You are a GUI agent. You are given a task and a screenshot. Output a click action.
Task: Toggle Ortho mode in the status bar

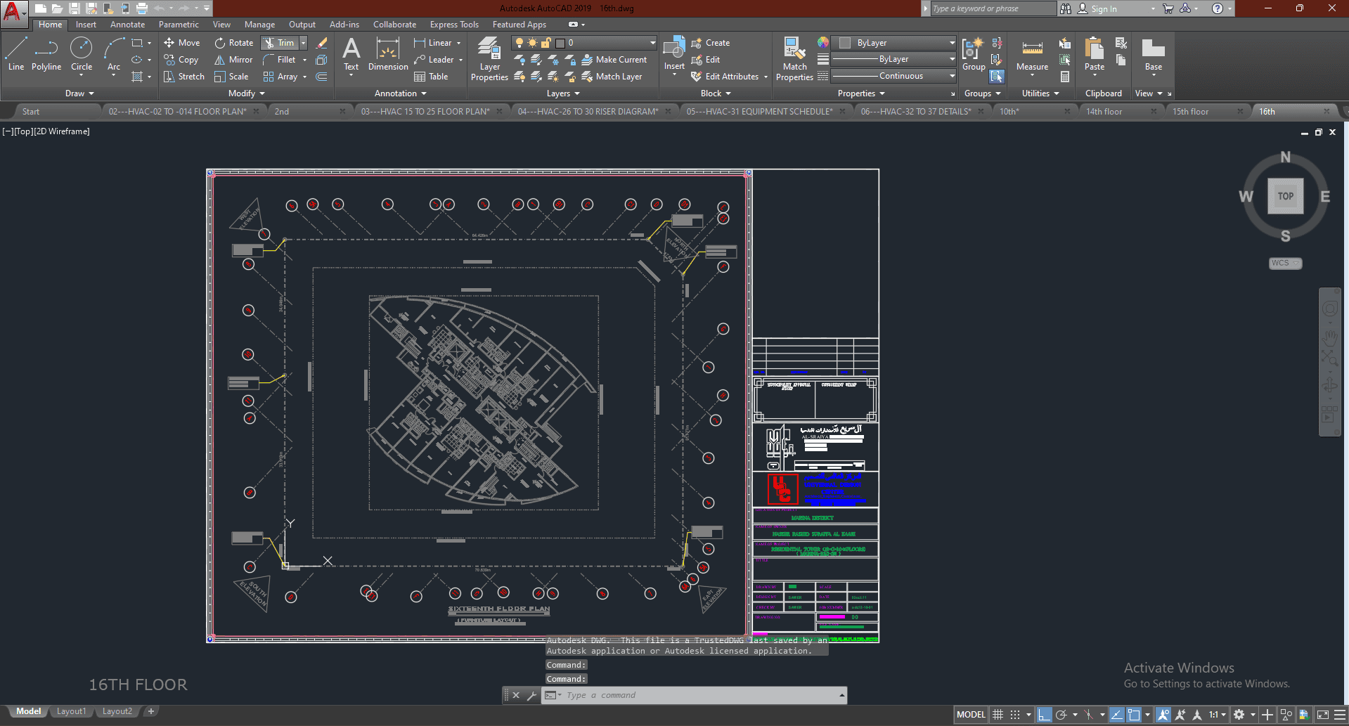pos(1045,715)
